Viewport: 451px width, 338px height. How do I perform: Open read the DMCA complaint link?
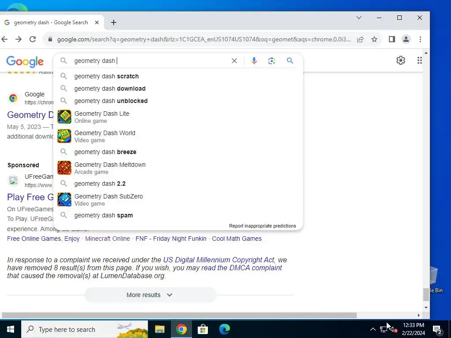point(241,268)
